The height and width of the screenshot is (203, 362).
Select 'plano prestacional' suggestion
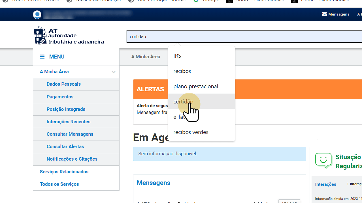point(195,86)
